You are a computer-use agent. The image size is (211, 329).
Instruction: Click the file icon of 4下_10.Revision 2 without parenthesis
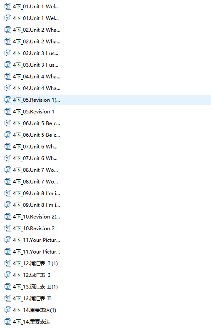(x=8, y=228)
